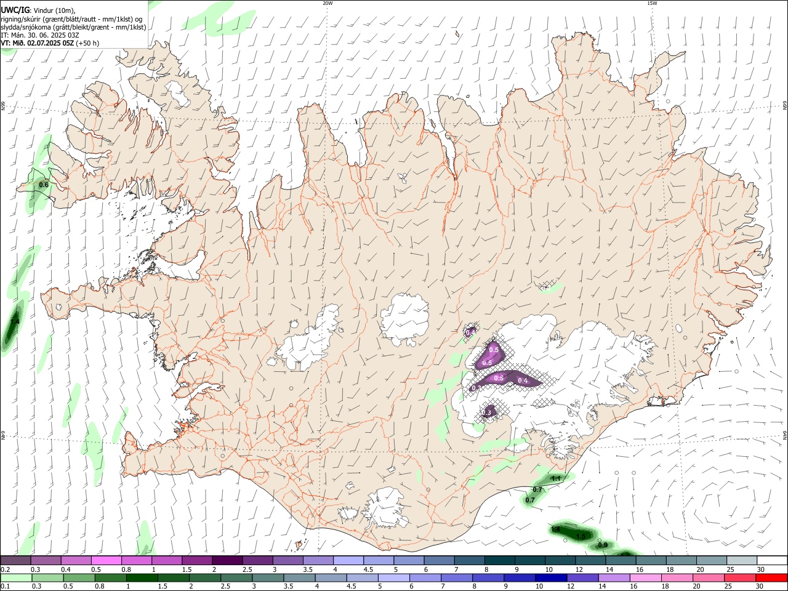Viewport: 788px width, 591px height.
Task: Click the 'IT: Mán. 30. 06. 2025 03Z' line
Action: pyautogui.click(x=40, y=35)
